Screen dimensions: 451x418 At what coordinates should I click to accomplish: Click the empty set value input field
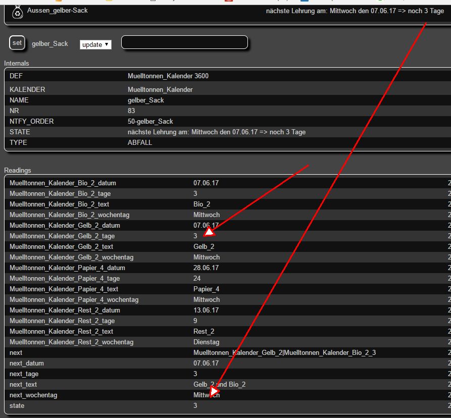(184, 43)
